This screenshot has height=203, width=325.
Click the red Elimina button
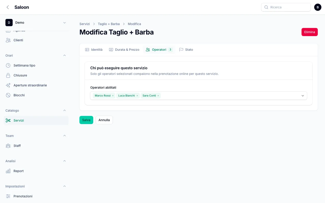[x=310, y=32]
